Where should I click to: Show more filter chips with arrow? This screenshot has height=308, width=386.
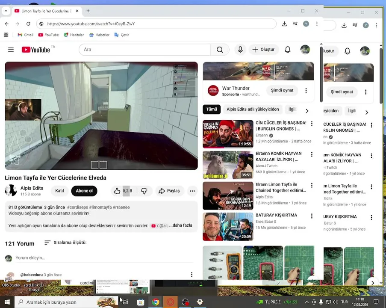point(307,111)
